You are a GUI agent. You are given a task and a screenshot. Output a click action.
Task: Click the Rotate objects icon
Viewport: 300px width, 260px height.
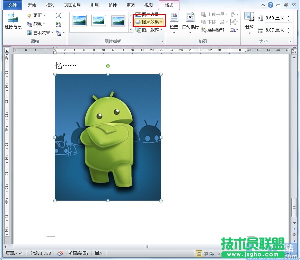click(233, 30)
